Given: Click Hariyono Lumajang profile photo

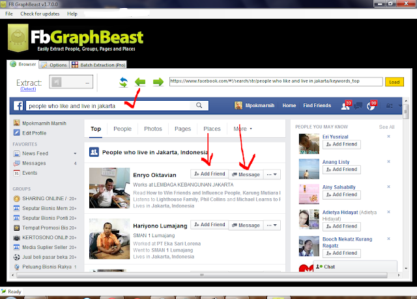Looking at the screenshot, I should click(109, 239).
